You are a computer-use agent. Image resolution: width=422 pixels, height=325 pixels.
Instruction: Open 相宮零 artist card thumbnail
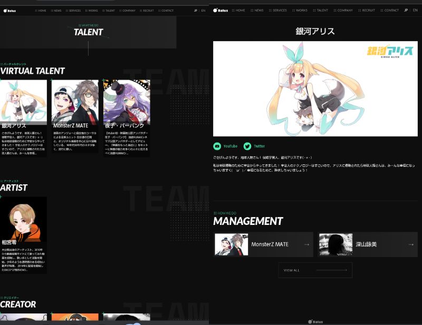click(x=23, y=218)
